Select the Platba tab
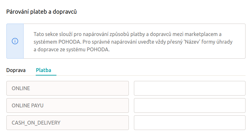The height and width of the screenshot is (137, 250). point(44,70)
